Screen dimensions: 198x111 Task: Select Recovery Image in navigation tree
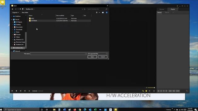point(20,42)
